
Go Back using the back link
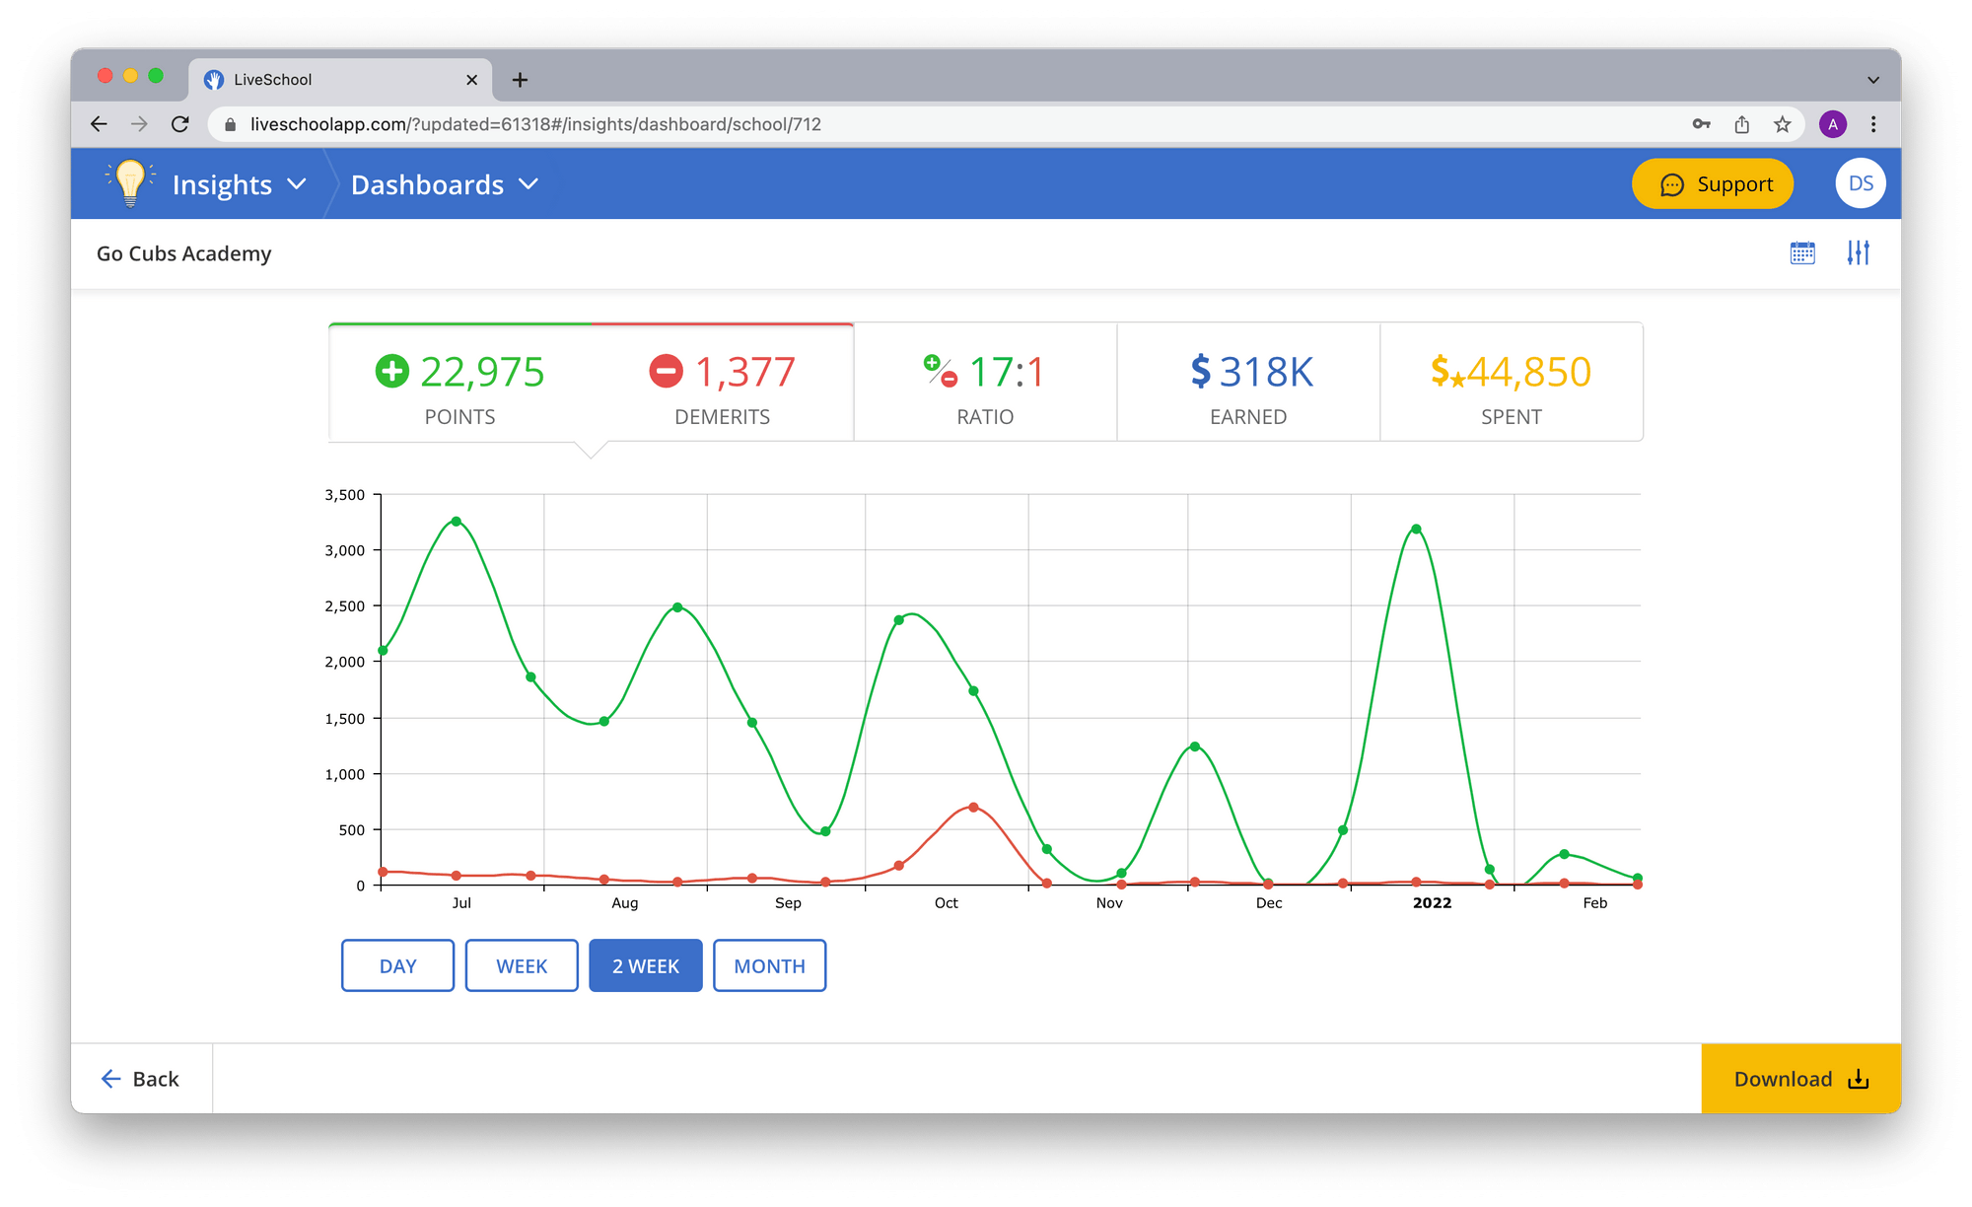[141, 1078]
